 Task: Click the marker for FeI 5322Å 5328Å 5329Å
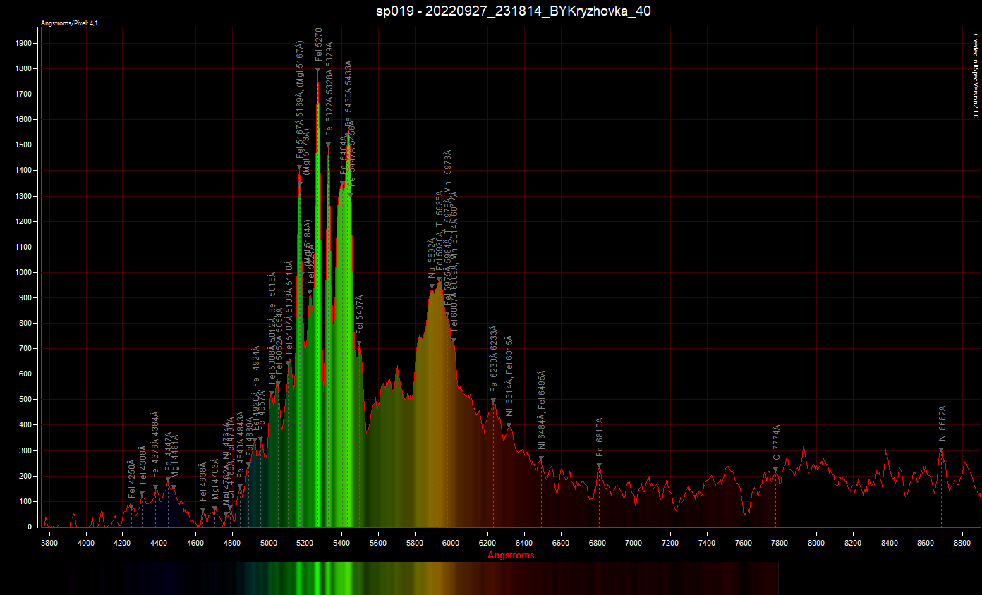[x=328, y=145]
